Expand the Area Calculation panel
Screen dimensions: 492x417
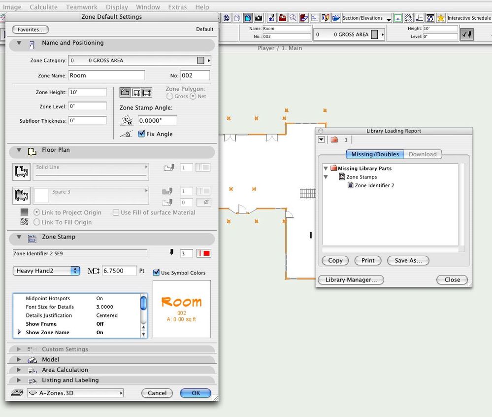pyautogui.click(x=19, y=370)
